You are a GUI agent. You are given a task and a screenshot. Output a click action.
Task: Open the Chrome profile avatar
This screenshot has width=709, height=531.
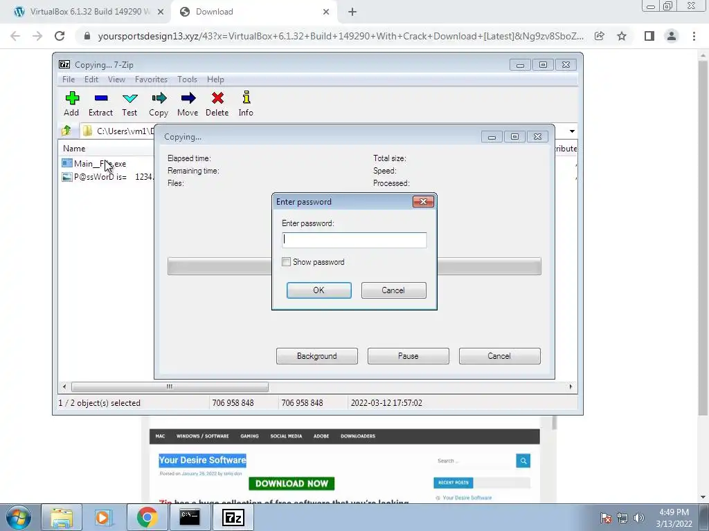click(672, 36)
